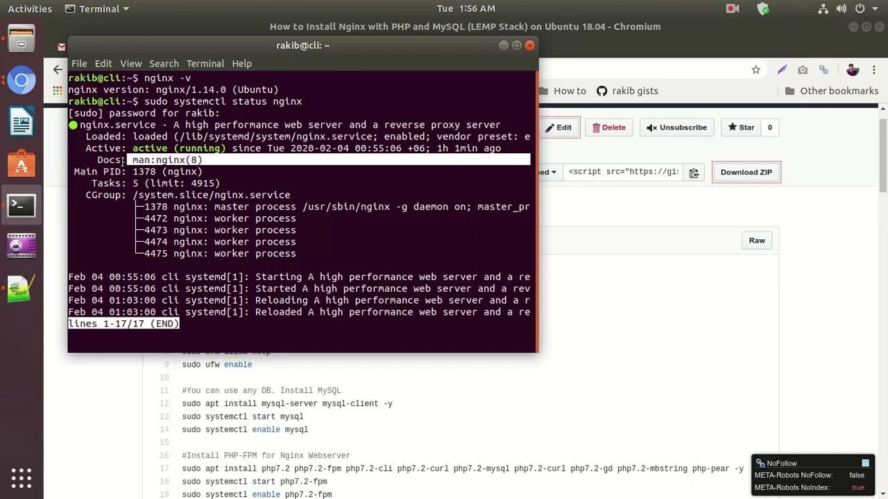Open the Other bookmarks folder

pos(831,91)
